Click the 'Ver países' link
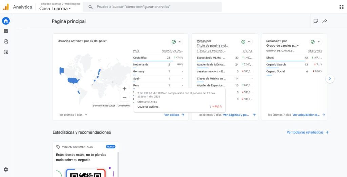Image resolution: width=347 pixels, height=177 pixels. click(x=174, y=115)
